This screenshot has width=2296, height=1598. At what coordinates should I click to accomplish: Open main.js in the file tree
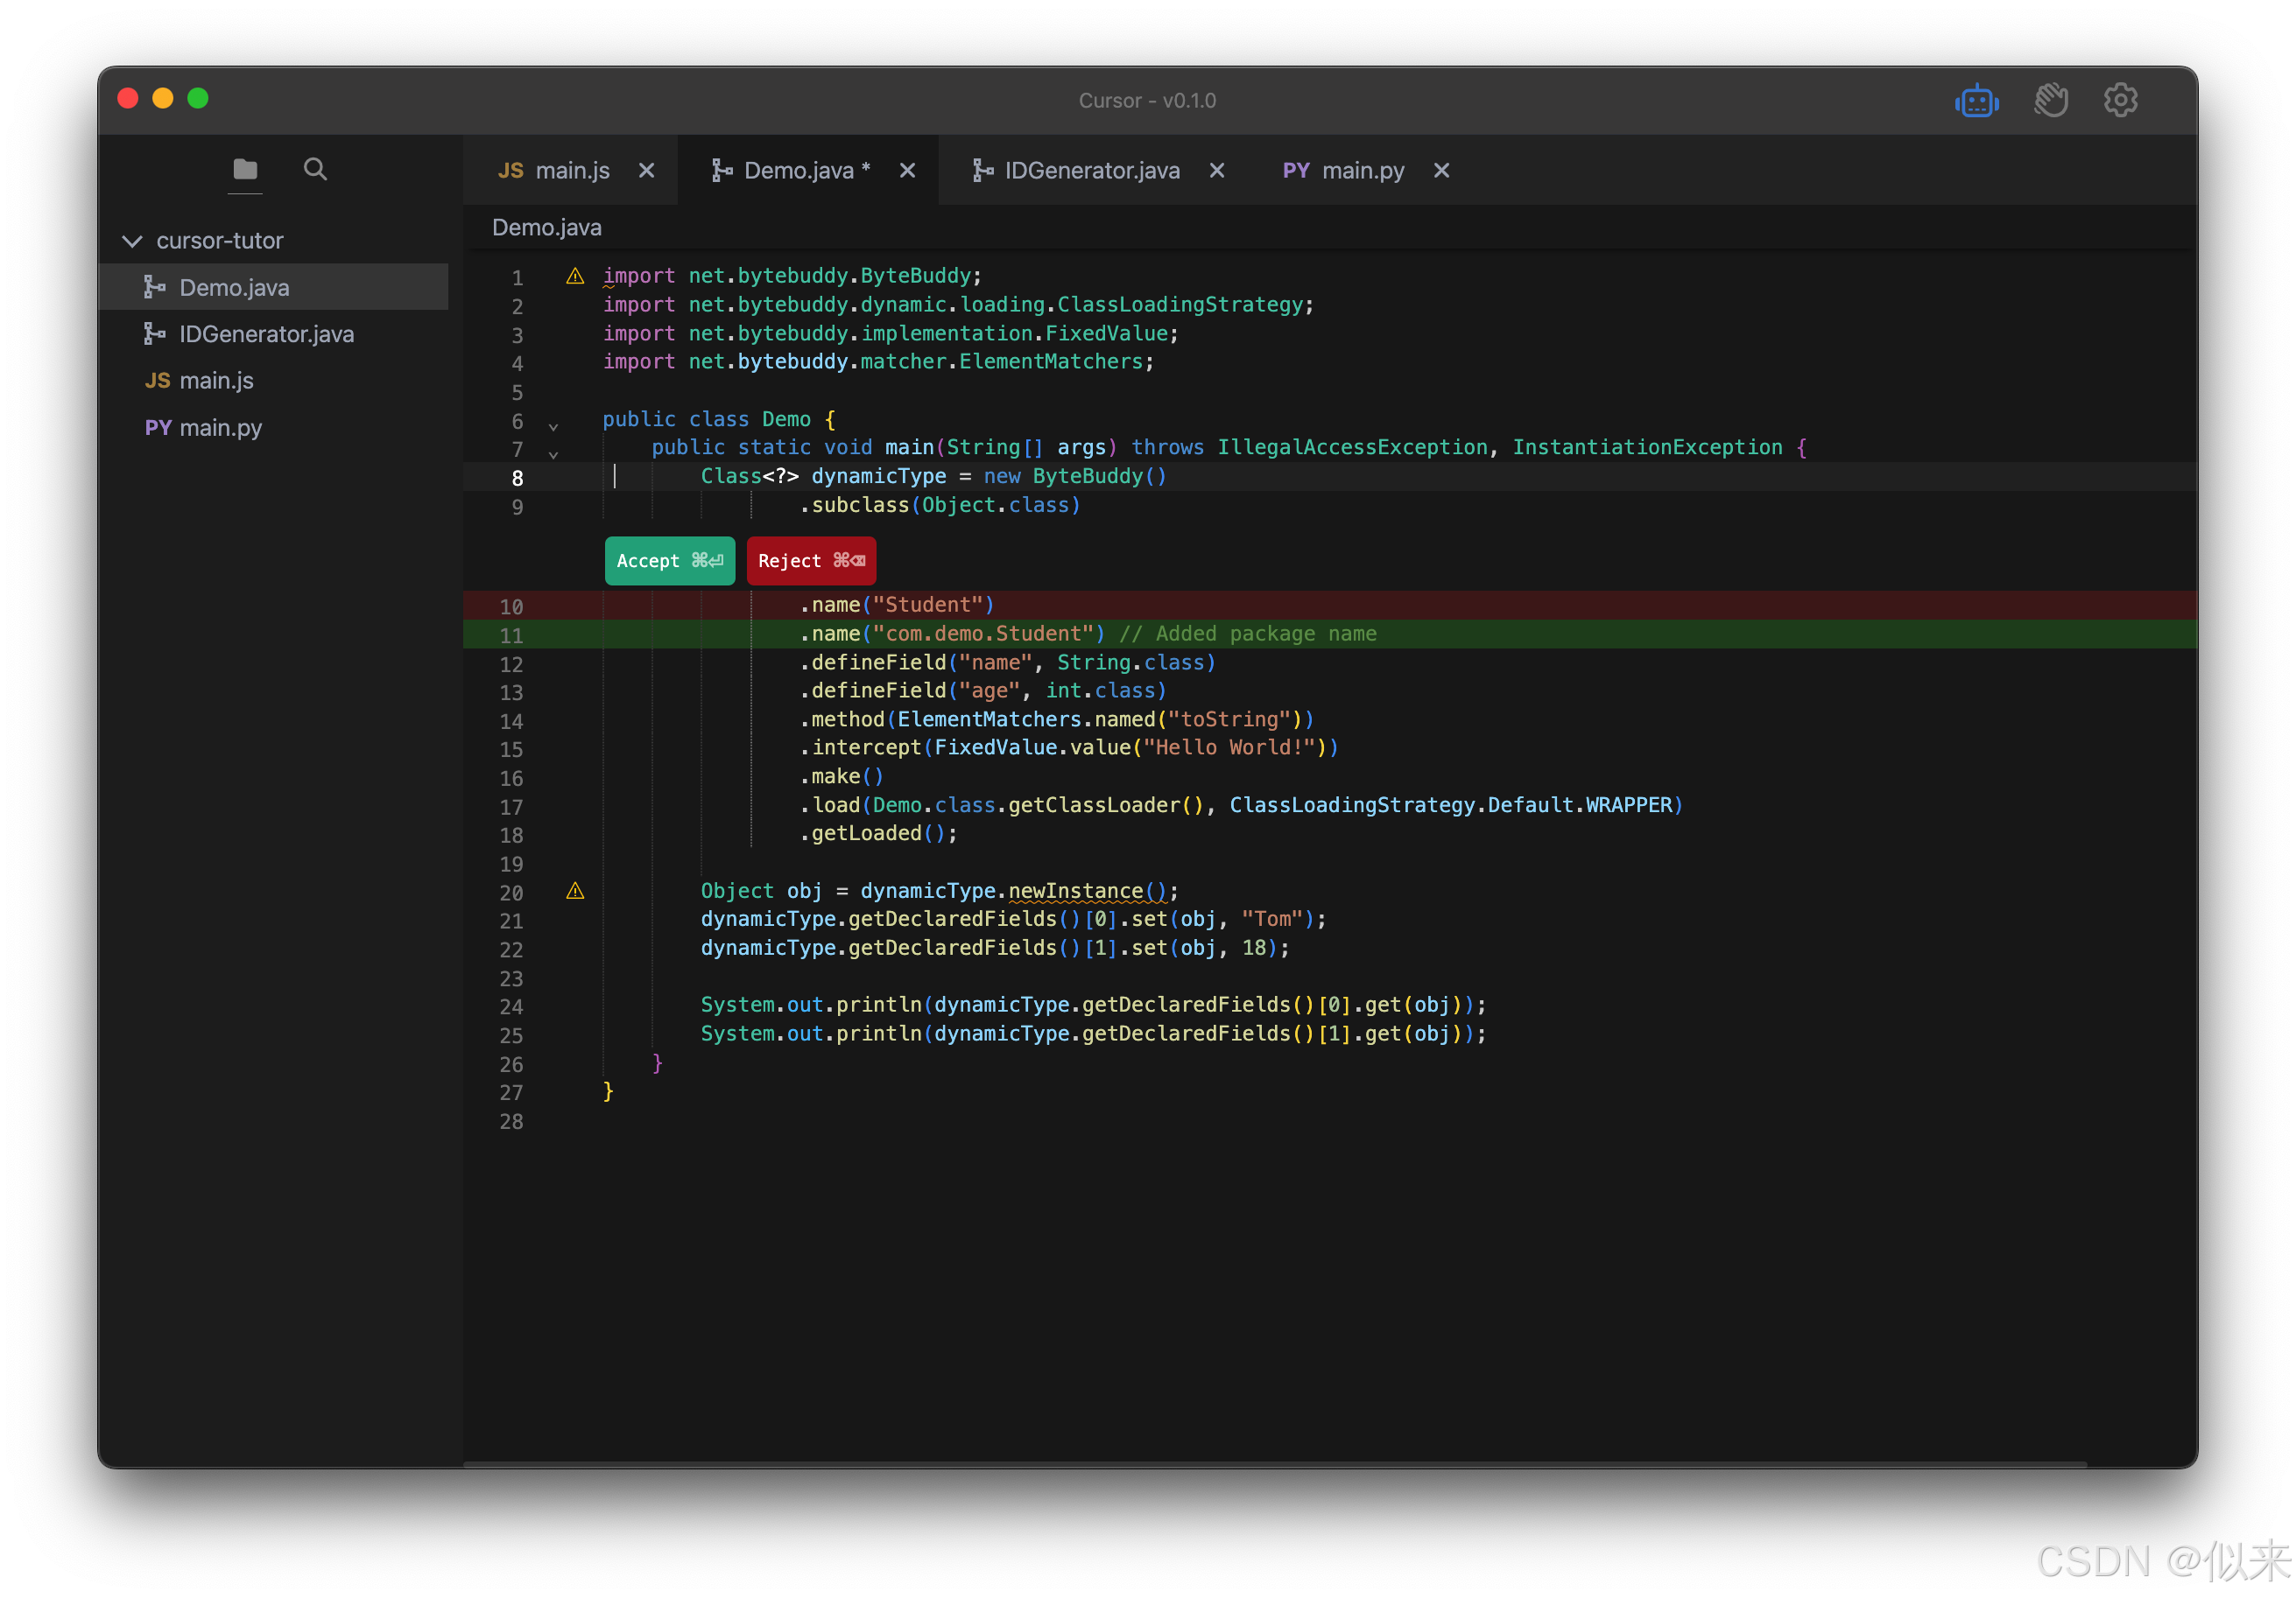[216, 381]
